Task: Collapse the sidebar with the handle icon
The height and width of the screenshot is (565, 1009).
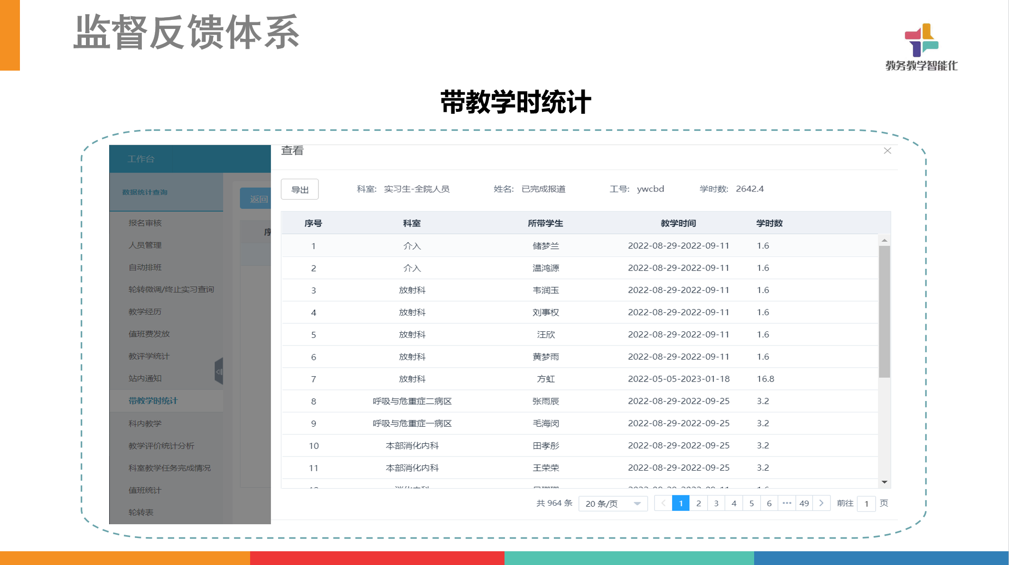Action: (x=219, y=372)
